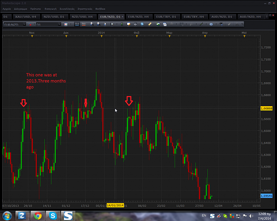Click the volume speaker tray icon
The width and height of the screenshot is (277, 221).
point(251,216)
